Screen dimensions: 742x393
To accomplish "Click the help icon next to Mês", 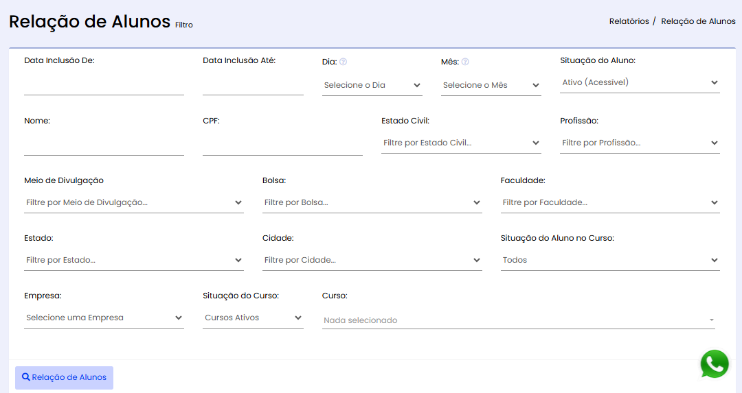I will (x=465, y=62).
